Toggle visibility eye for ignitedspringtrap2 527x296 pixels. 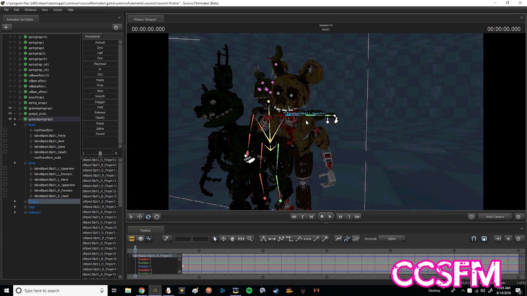10,119
